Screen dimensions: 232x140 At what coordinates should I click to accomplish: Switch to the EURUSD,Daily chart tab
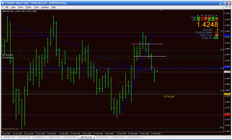tap(70, 137)
